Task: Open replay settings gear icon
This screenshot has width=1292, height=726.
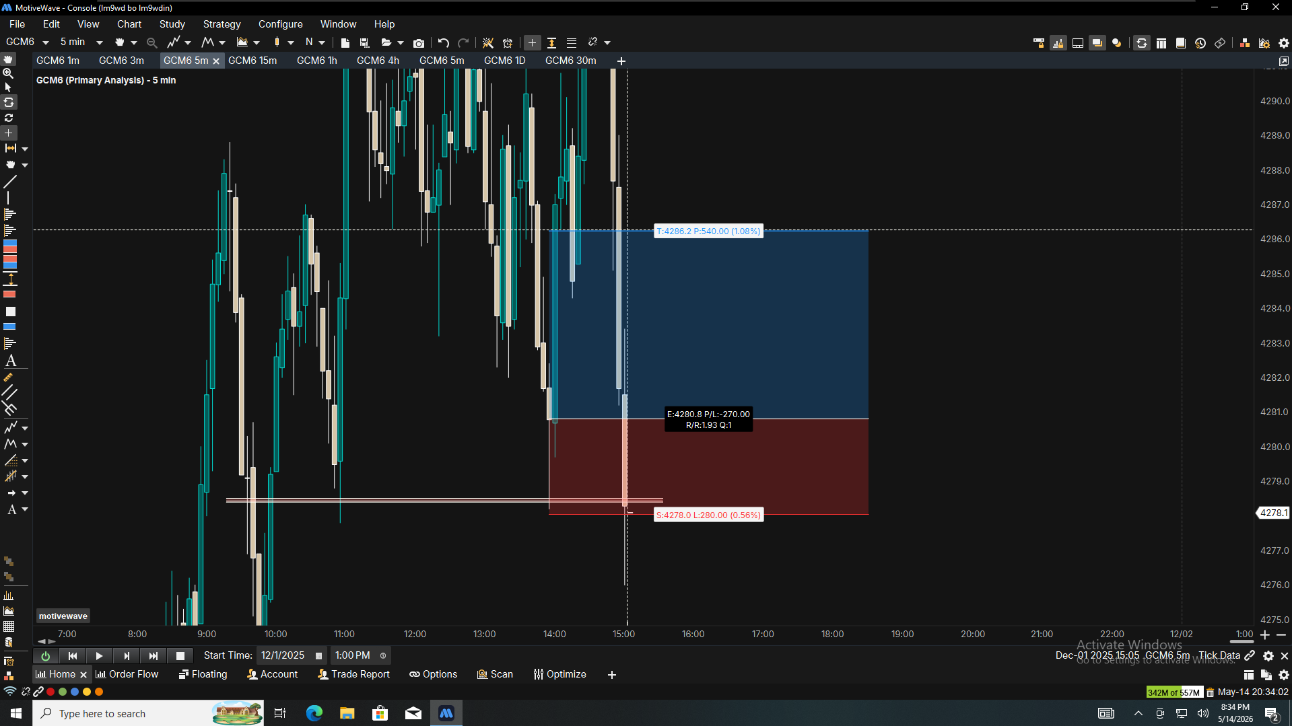Action: click(1268, 656)
